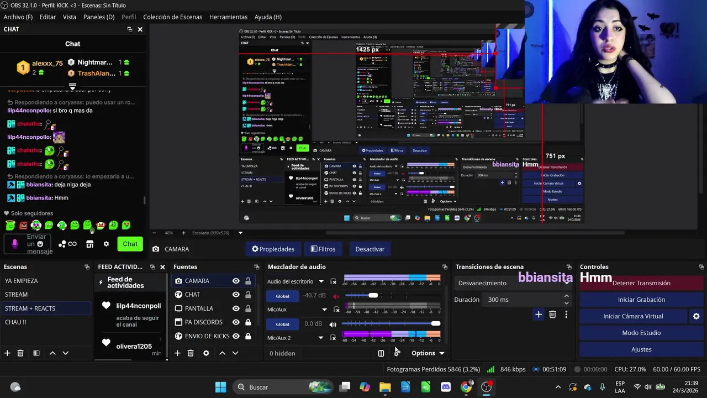Open Discord from the Windows taskbar

[x=446, y=387]
